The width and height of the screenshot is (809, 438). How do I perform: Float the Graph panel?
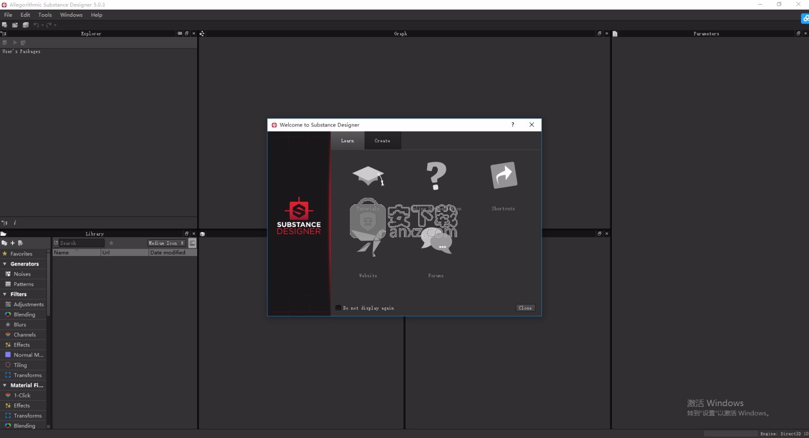[x=600, y=33]
